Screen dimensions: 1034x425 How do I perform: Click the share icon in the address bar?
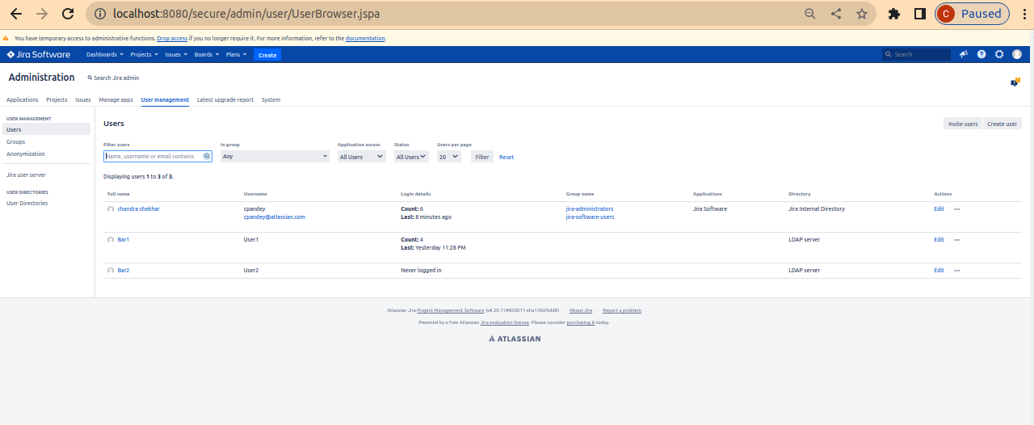coord(836,14)
